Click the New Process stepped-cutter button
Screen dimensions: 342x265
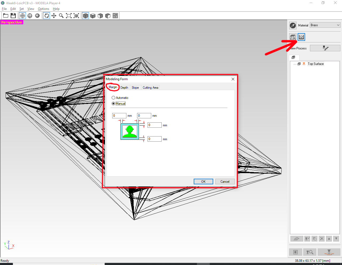(325, 48)
